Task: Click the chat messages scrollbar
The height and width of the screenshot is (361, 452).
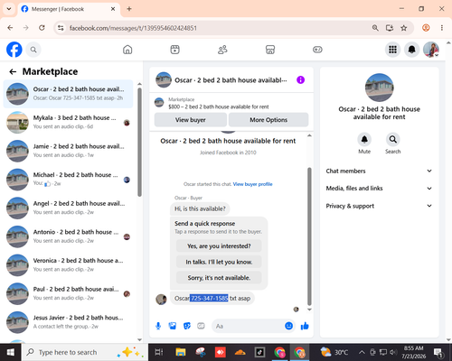Action: click(x=309, y=236)
